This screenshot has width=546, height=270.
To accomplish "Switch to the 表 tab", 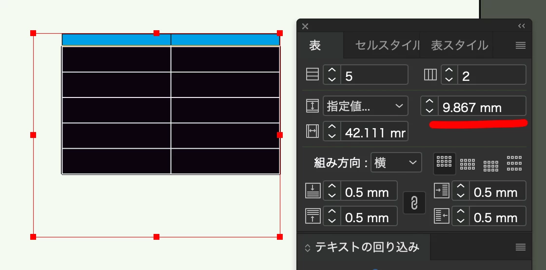I will point(315,45).
